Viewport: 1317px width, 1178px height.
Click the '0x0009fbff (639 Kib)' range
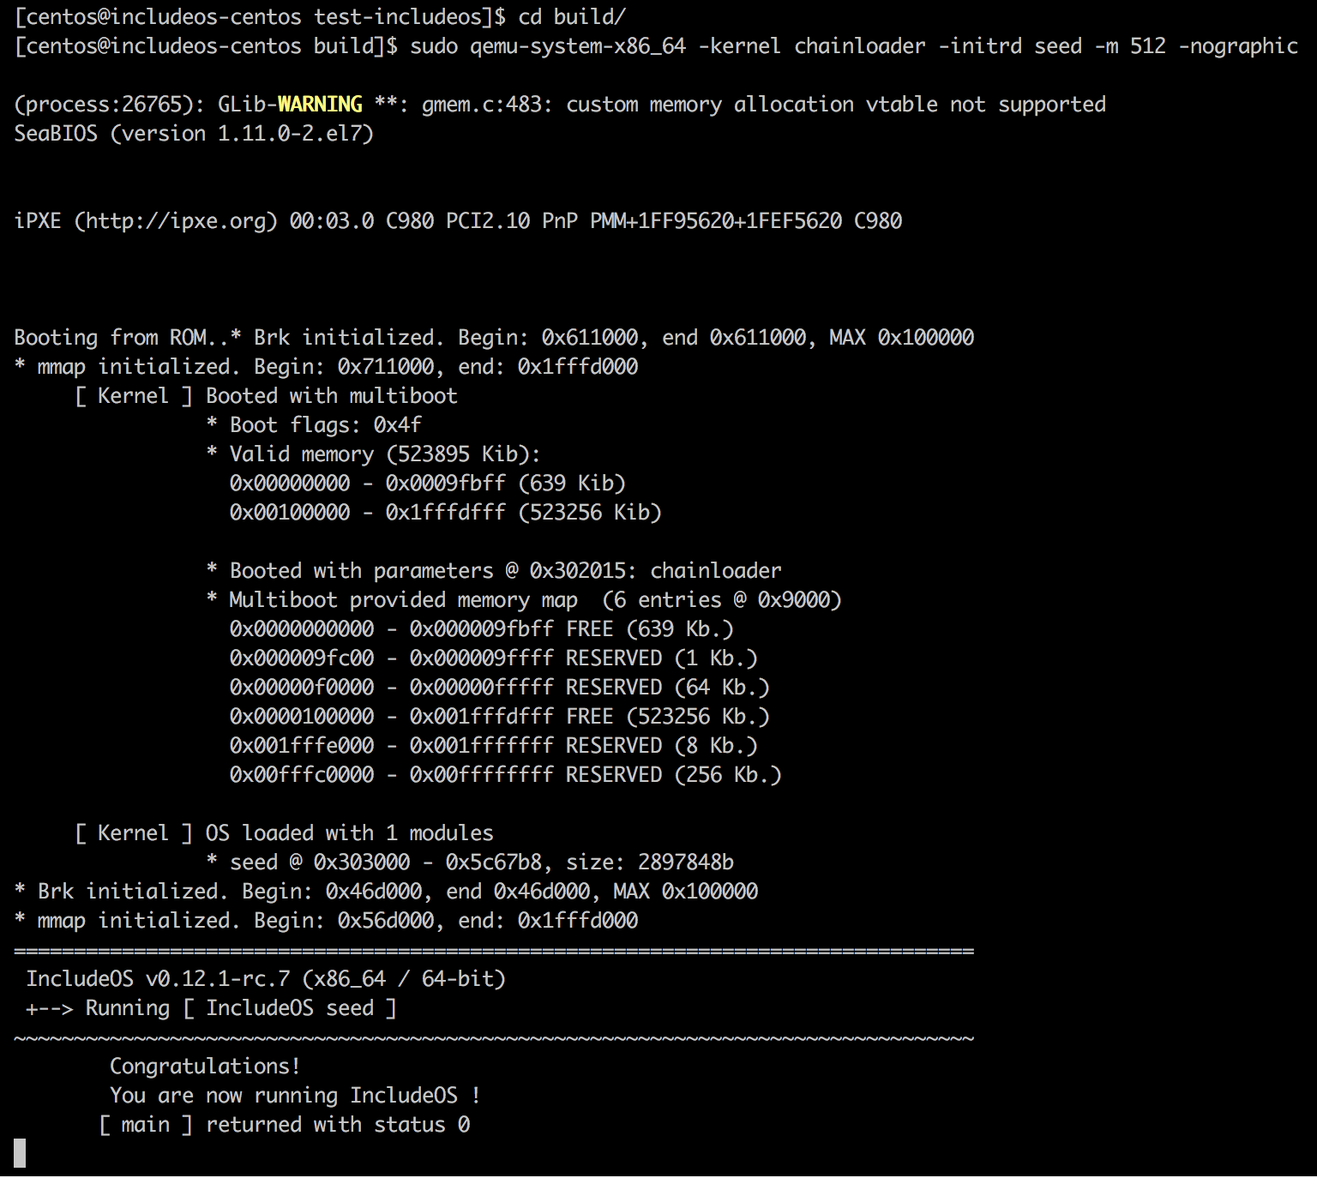point(506,483)
